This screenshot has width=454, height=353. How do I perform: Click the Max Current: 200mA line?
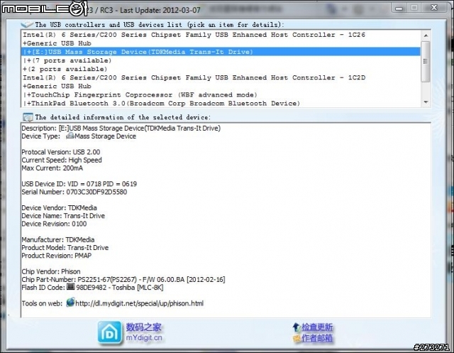tap(52, 168)
